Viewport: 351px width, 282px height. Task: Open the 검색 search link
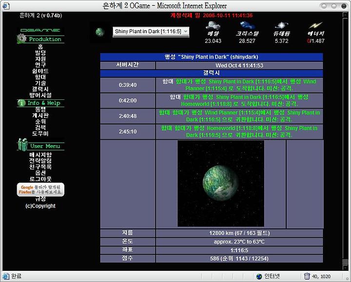click(x=40, y=128)
